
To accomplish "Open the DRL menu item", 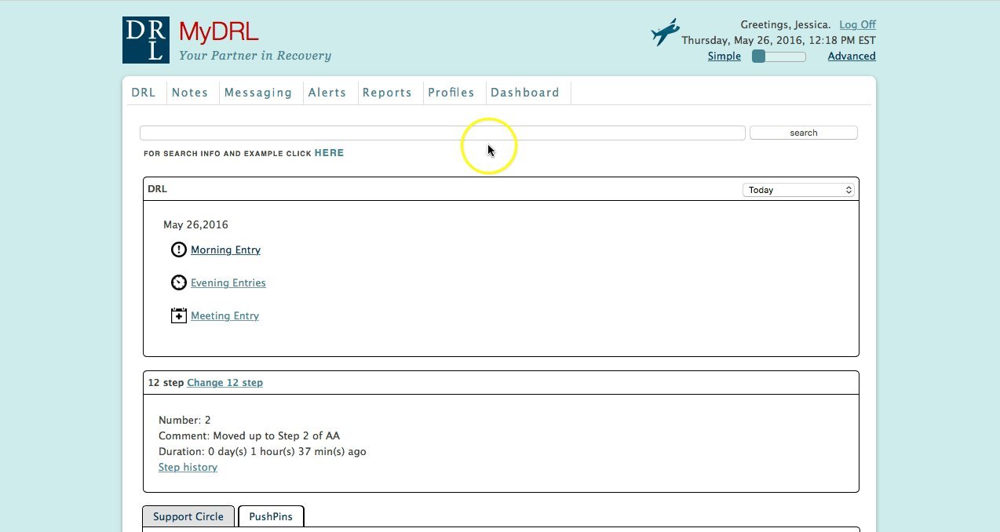I will coord(144,93).
